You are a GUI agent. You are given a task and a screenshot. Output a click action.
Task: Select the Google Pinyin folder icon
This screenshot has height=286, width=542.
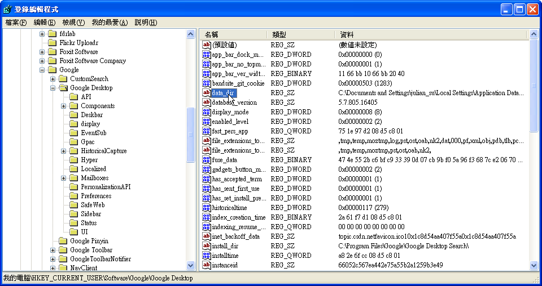(x=63, y=240)
